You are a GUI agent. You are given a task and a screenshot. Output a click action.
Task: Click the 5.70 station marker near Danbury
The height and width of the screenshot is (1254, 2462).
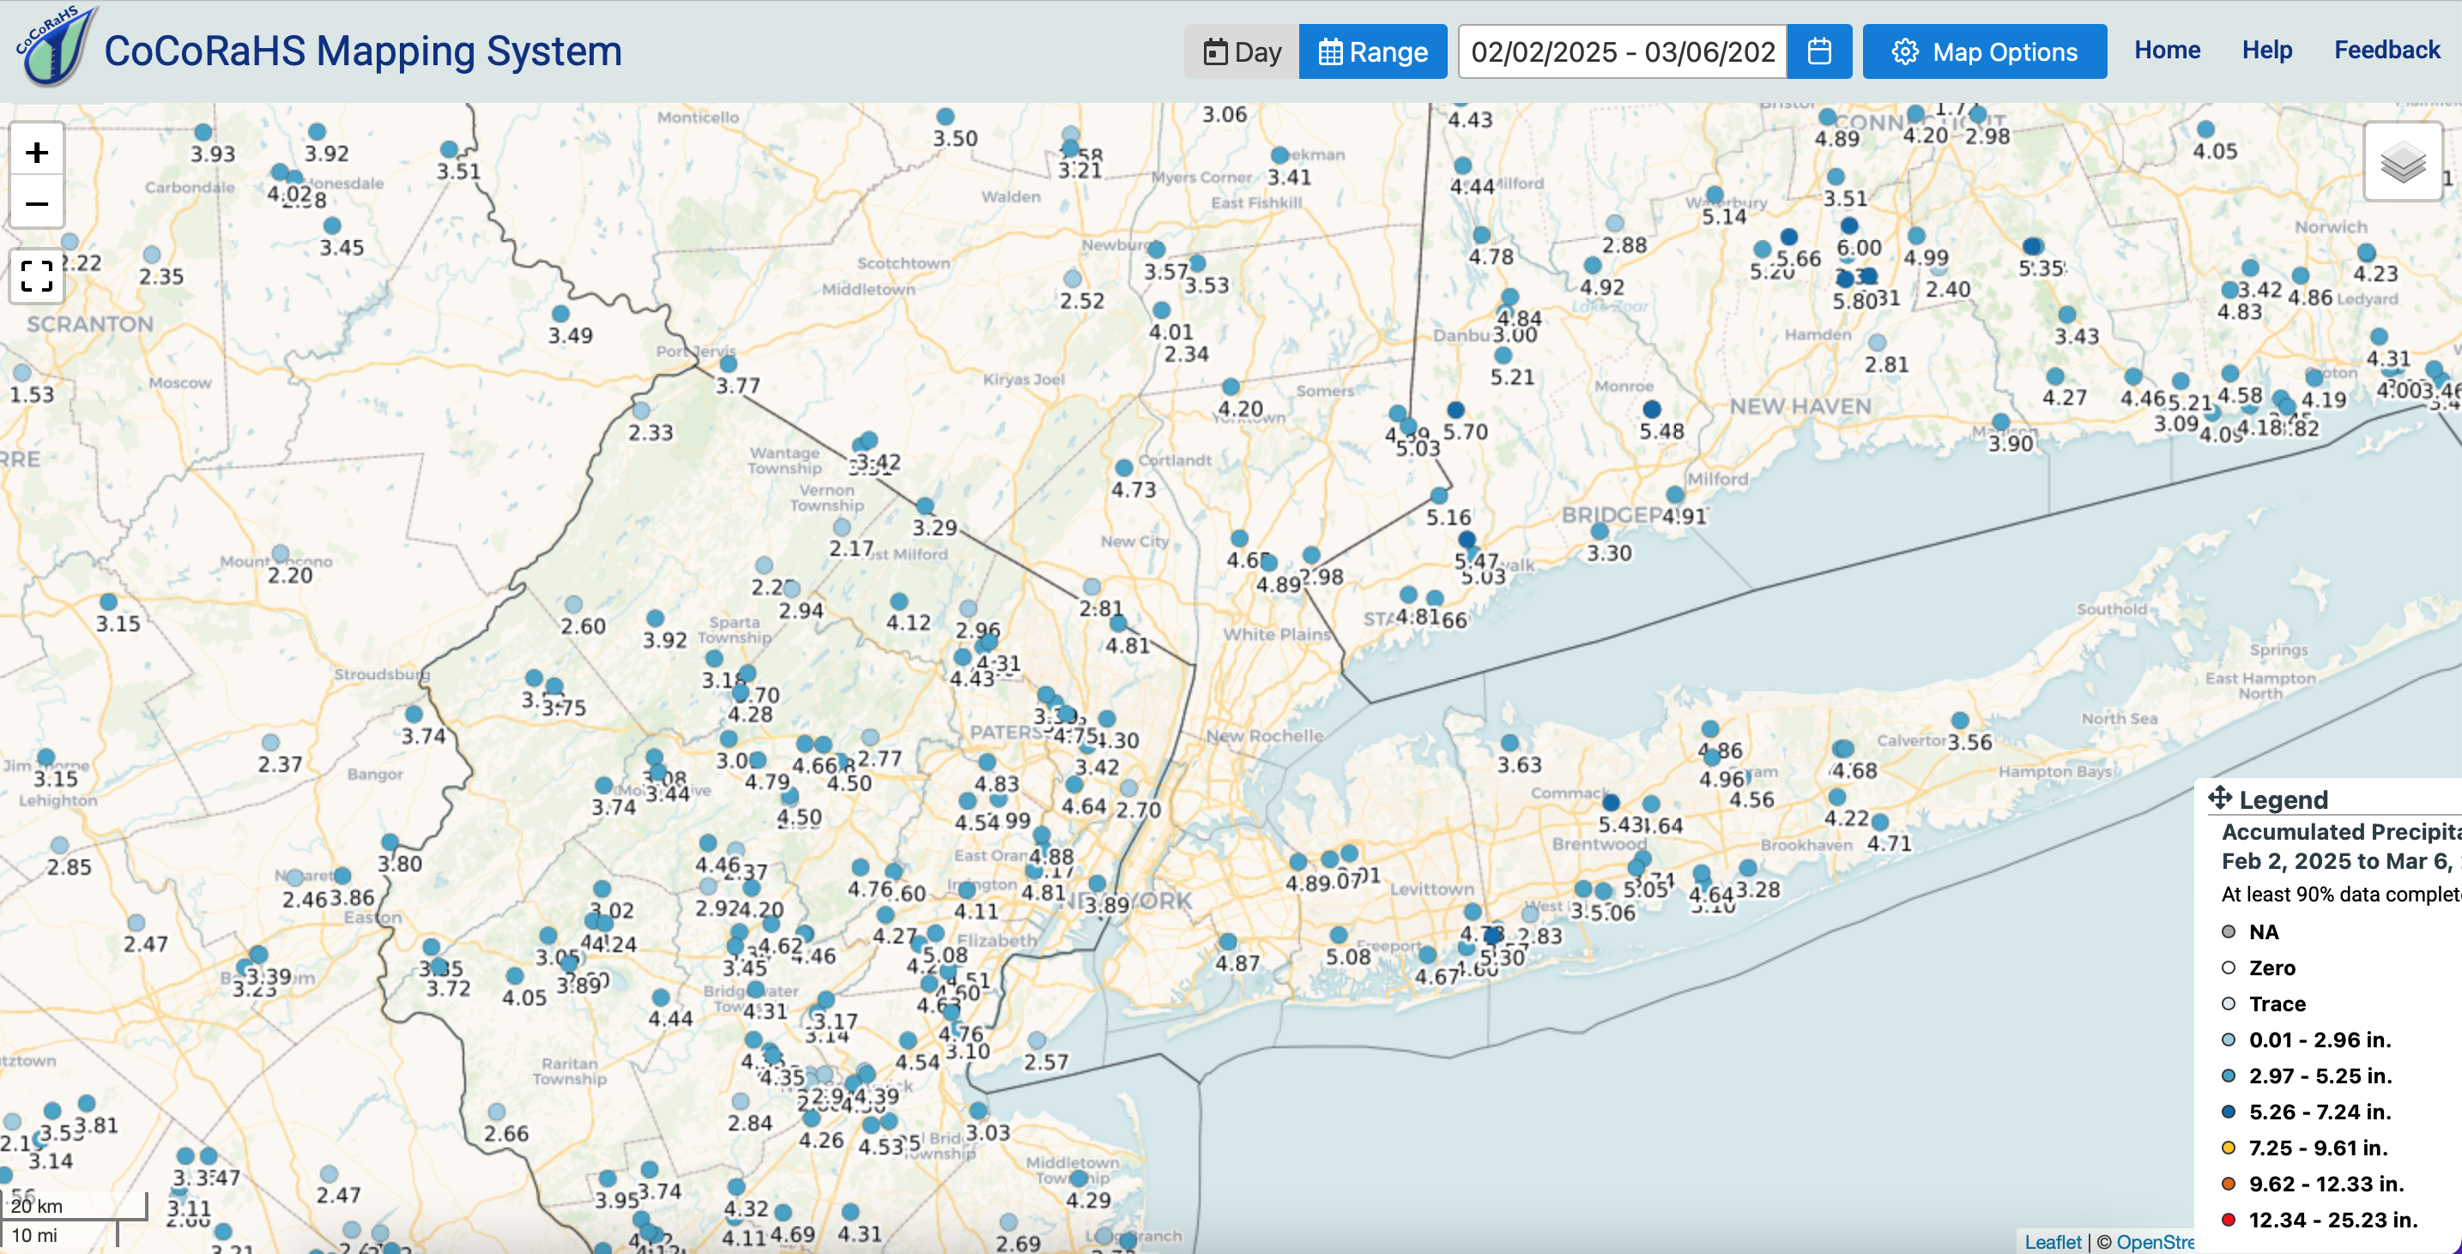(x=1455, y=410)
